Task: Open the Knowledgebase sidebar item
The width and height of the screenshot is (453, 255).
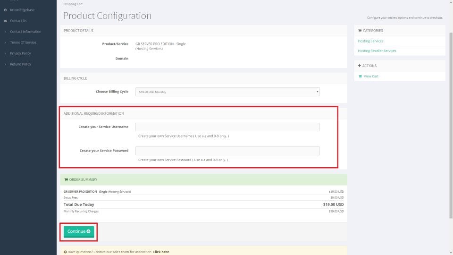Action: pos(22,10)
